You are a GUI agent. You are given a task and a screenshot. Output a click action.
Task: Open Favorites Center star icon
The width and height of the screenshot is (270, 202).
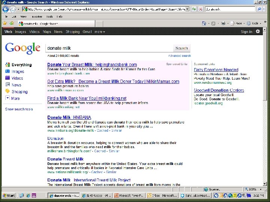tap(5, 23)
